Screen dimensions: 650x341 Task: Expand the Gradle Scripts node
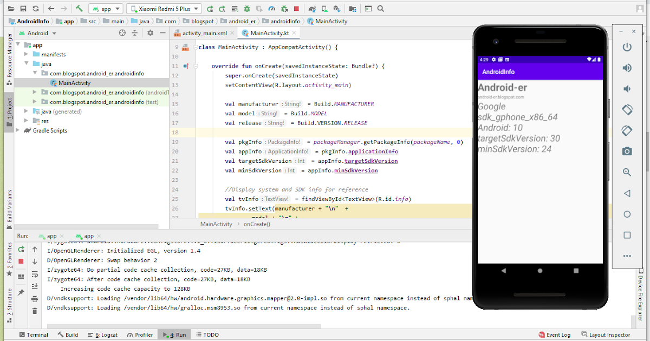[x=17, y=130]
